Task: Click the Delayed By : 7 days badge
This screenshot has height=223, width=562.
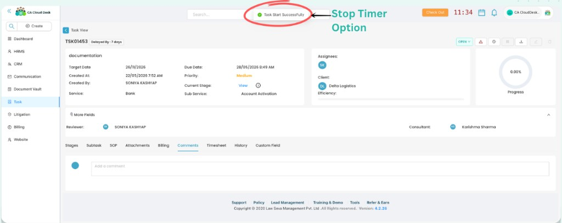Action: pyautogui.click(x=106, y=42)
